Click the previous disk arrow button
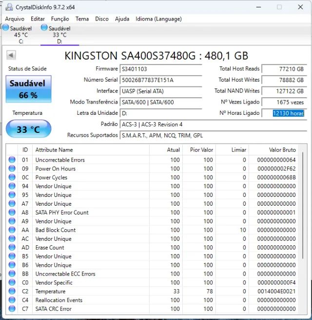Screen dimensions: 312x320 click(11, 55)
